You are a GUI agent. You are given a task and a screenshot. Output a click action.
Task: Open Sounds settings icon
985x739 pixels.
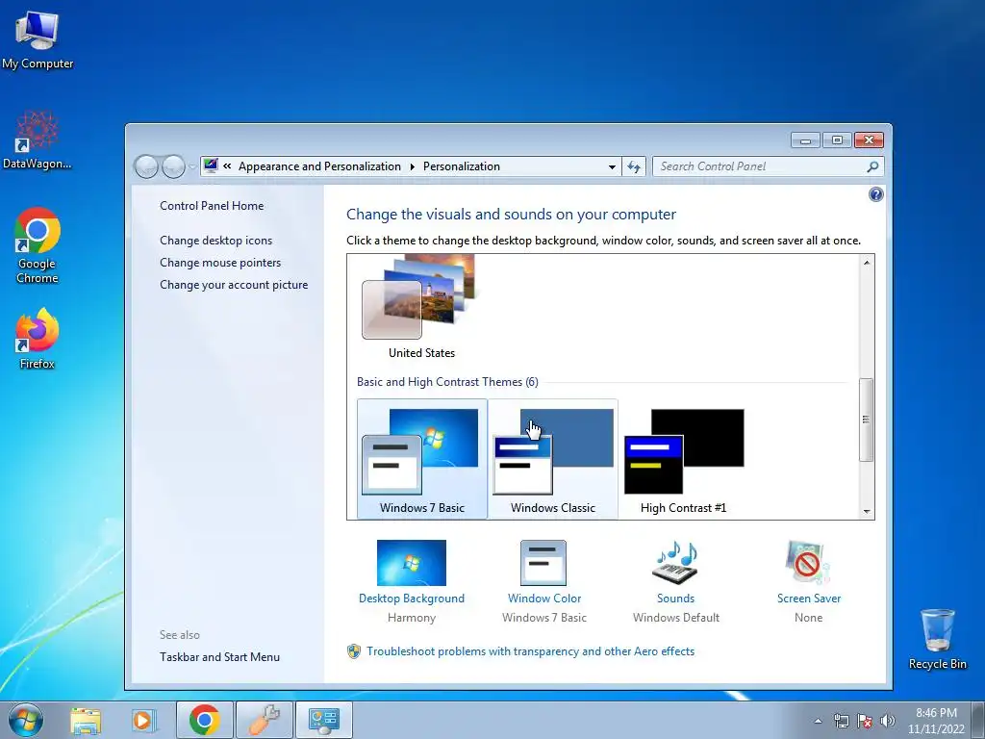click(x=675, y=562)
